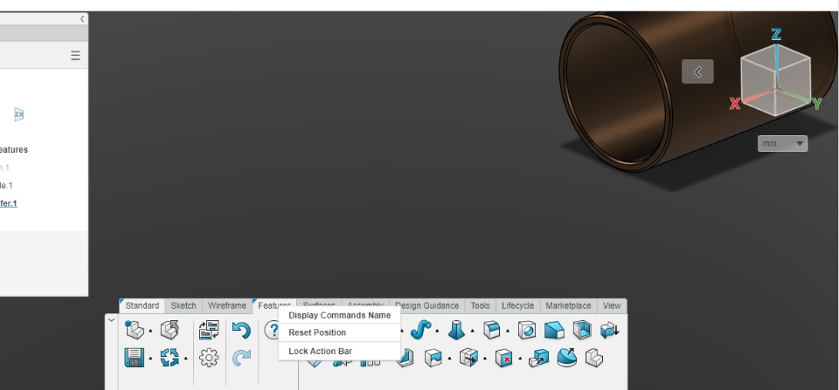839x390 pixels.
Task: Choose Display Commands Name from context menu
Action: click(339, 315)
